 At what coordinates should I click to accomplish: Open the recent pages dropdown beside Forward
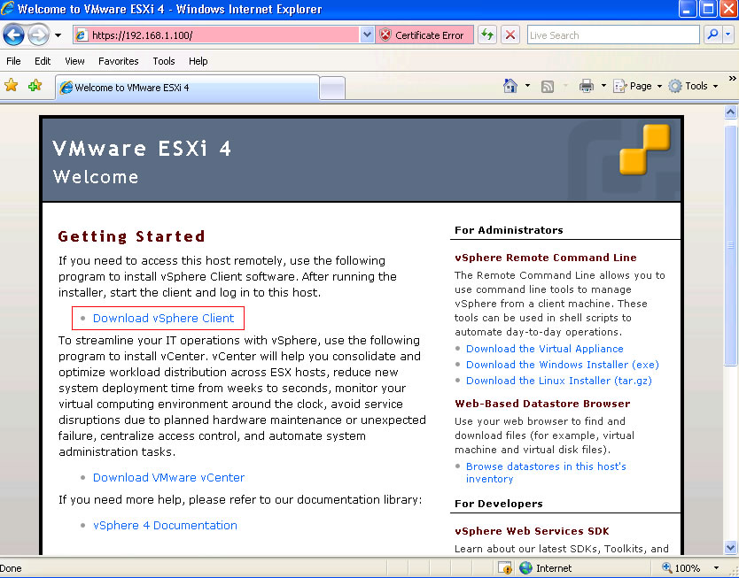[x=58, y=35]
